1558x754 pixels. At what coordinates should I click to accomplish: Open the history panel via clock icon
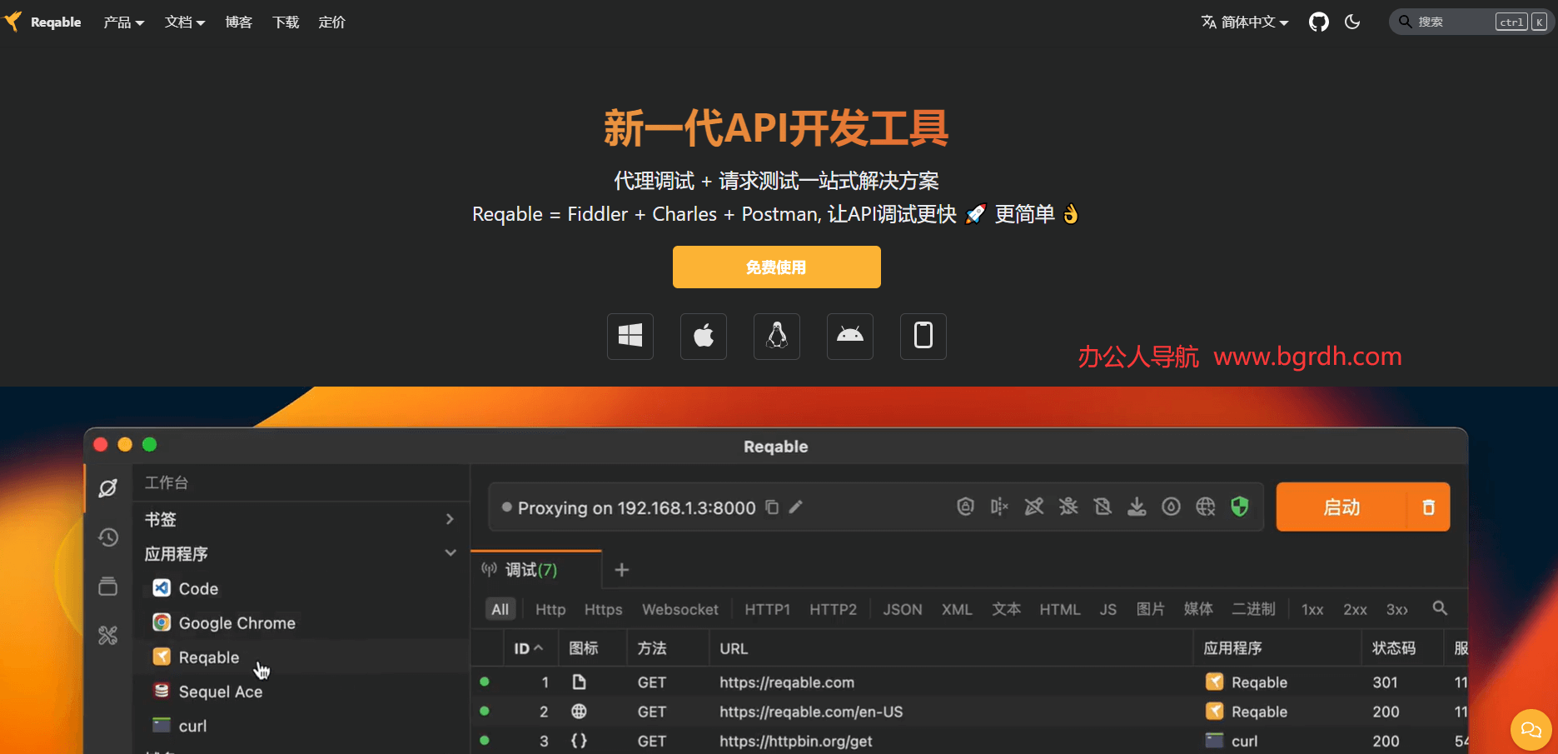point(108,537)
